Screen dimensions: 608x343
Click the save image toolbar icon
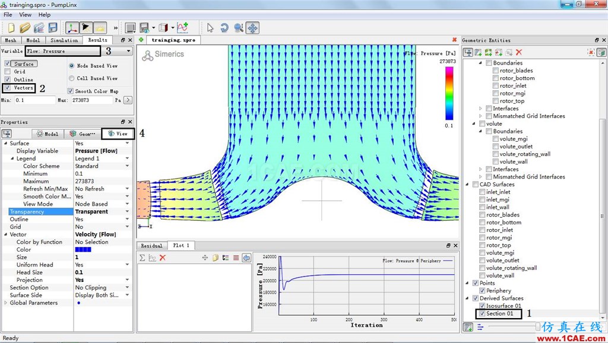(x=144, y=28)
